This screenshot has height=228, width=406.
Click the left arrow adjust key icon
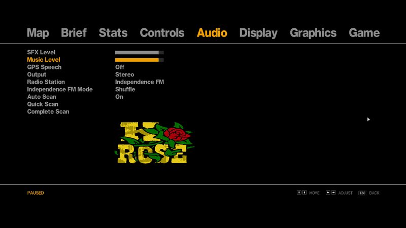(x=328, y=193)
